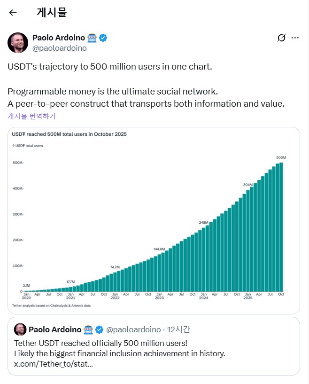Click the blue verified badge in post header
This screenshot has width=309, height=384.
[x=103, y=38]
